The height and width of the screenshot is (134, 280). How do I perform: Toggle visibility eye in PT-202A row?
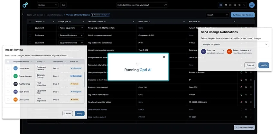246,117
